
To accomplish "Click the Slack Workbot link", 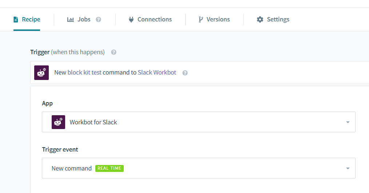I will (x=157, y=72).
